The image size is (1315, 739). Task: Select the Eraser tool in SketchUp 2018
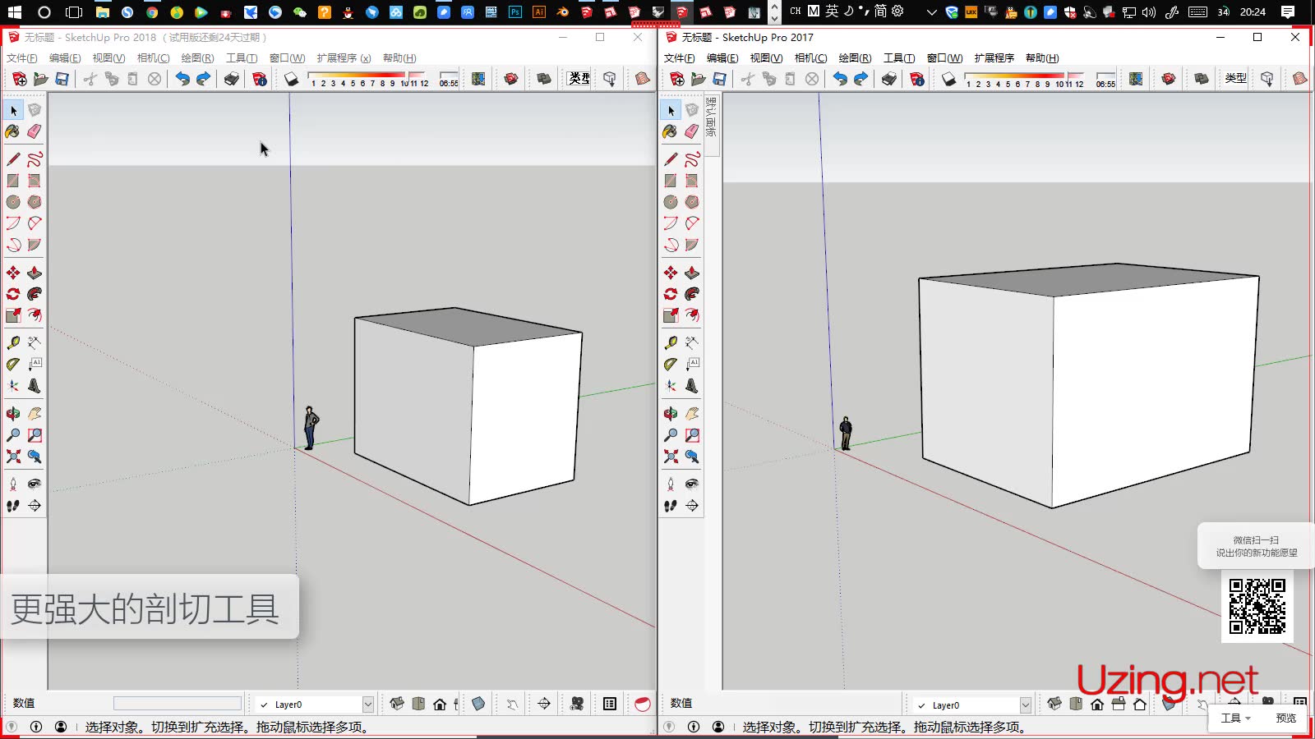click(x=35, y=131)
